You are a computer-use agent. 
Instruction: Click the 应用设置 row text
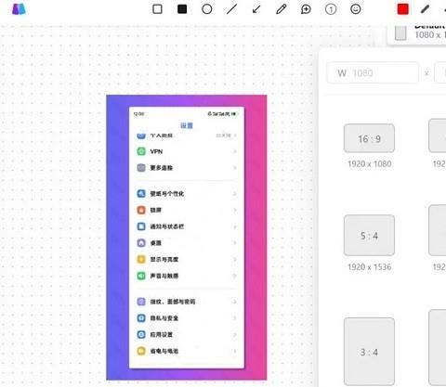pyautogui.click(x=162, y=334)
